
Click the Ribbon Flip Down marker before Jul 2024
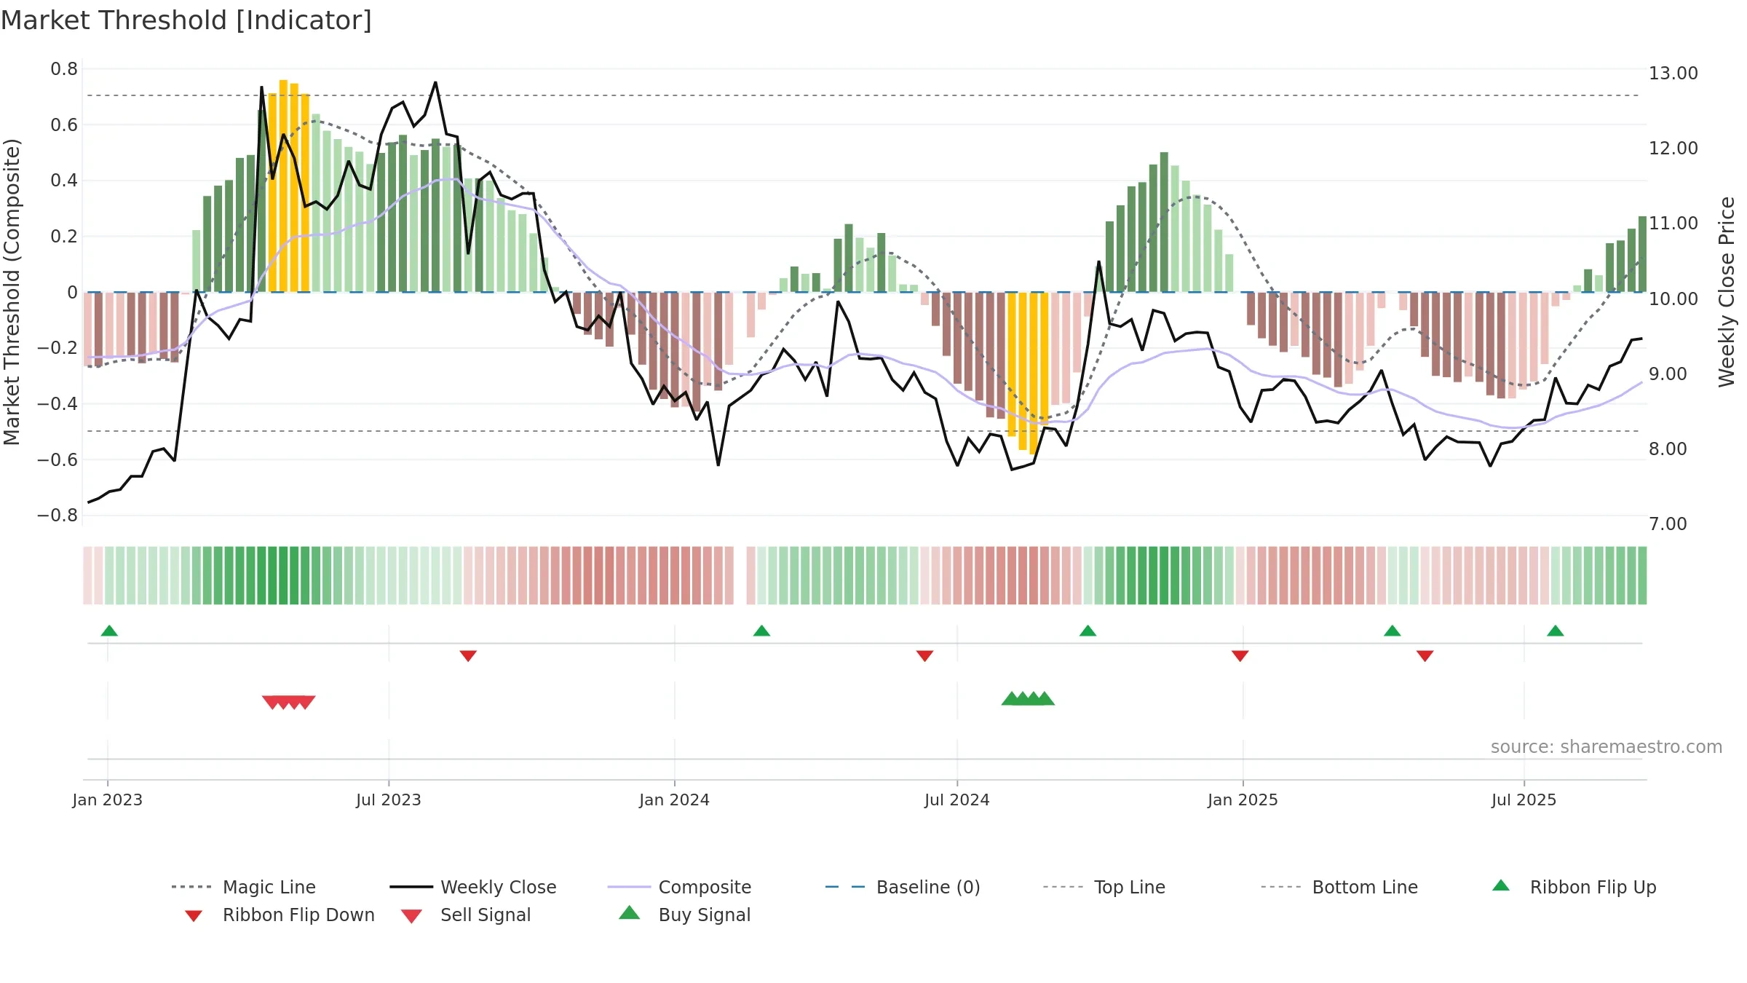tap(924, 656)
